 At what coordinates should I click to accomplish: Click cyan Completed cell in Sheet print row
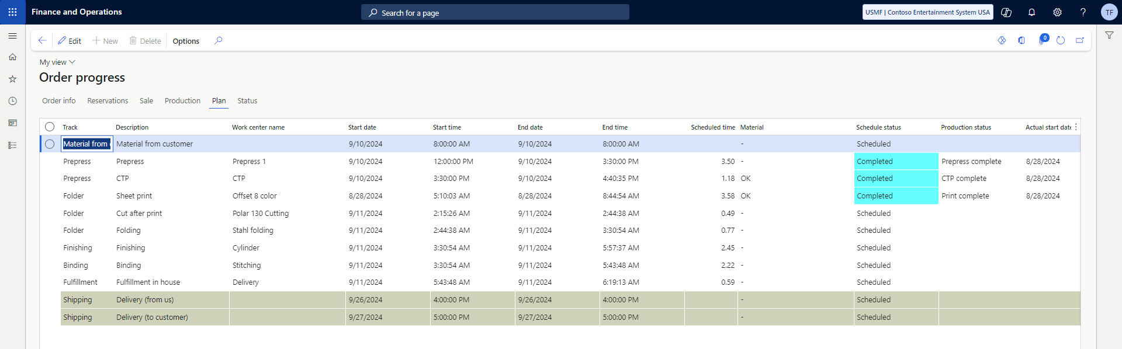pyautogui.click(x=896, y=196)
